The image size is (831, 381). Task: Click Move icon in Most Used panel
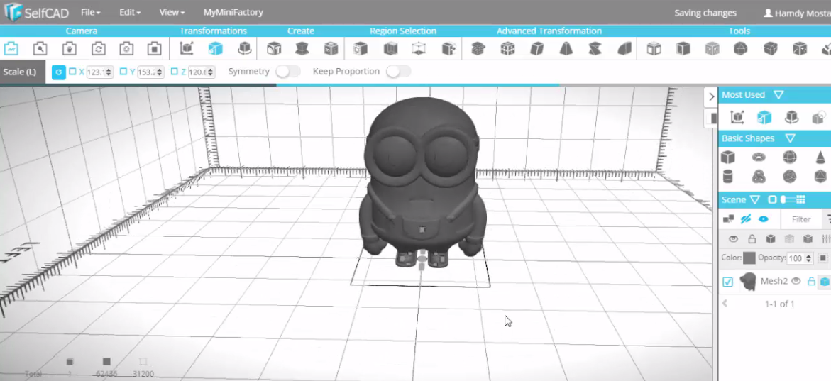click(x=737, y=117)
